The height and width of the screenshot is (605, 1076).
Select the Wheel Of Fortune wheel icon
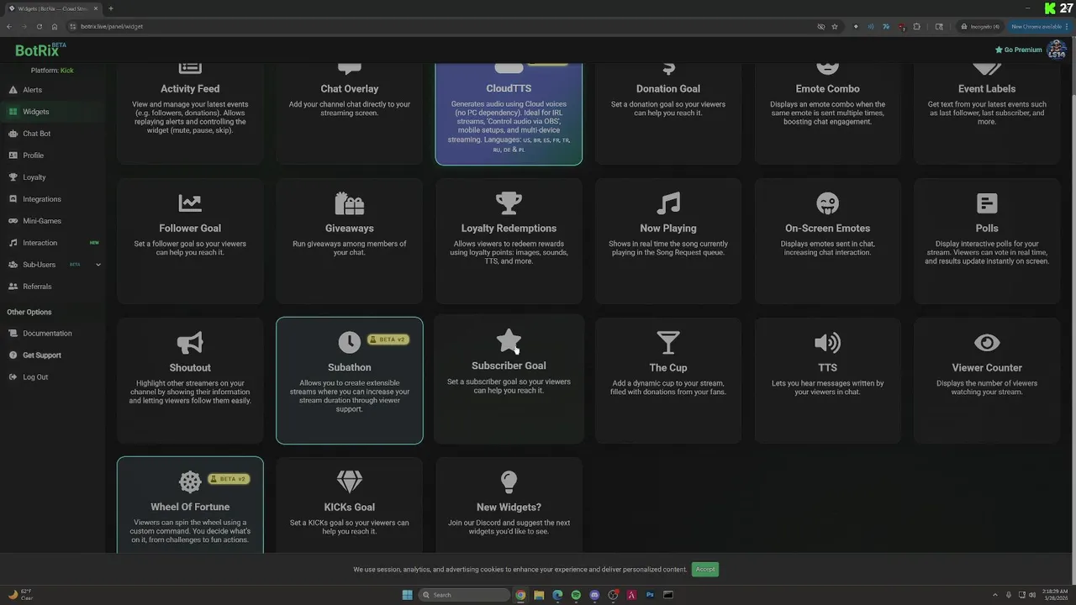pyautogui.click(x=190, y=481)
